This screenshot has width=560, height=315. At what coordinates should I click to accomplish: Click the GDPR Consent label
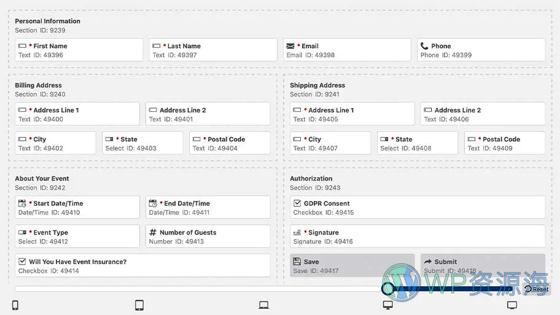(x=327, y=204)
